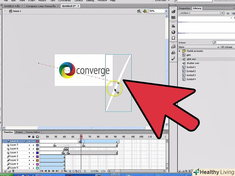The image size is (235, 176).
Task: Open the Info panel icon
Action: point(173,32)
